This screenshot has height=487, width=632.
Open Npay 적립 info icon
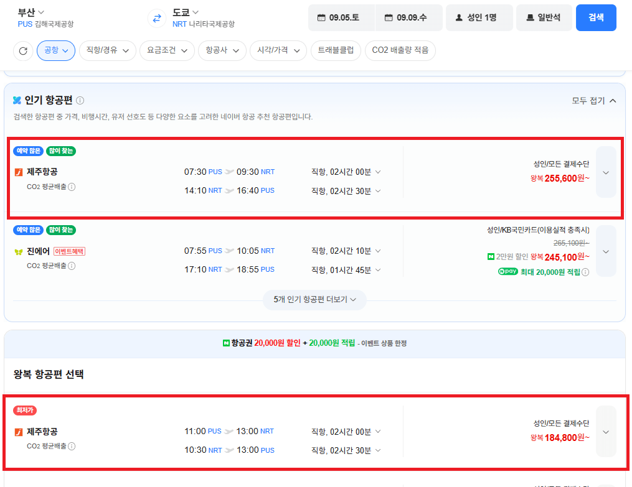[x=586, y=272]
